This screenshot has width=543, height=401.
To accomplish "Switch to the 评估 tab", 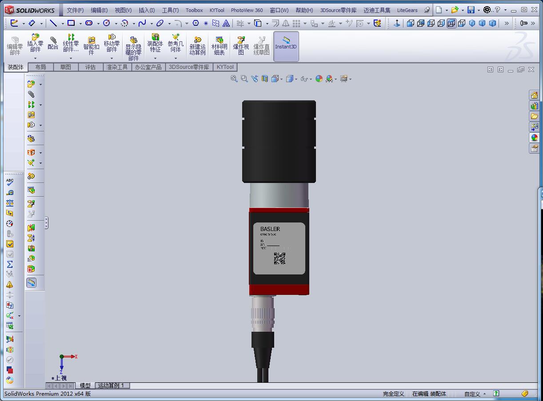I will pos(90,67).
